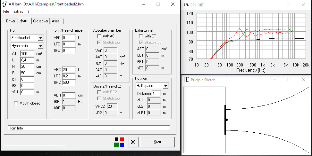Screen dimensions: 312x156
Task: Select the green color swatch
Action: (117, 145)
